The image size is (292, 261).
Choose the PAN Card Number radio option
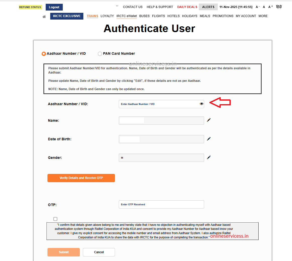point(100,53)
